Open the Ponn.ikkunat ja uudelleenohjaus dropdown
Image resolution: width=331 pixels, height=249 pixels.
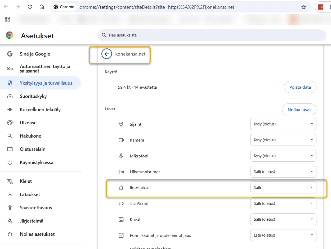pos(283,235)
